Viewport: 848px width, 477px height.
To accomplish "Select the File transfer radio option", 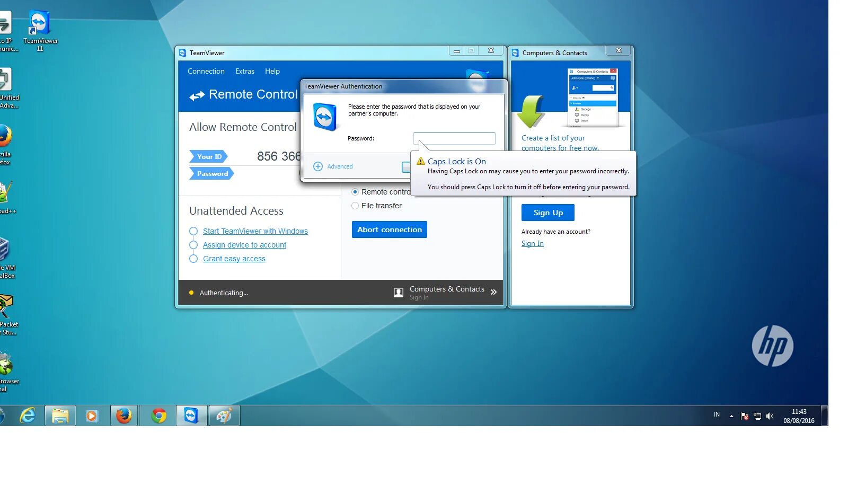I will tap(355, 206).
